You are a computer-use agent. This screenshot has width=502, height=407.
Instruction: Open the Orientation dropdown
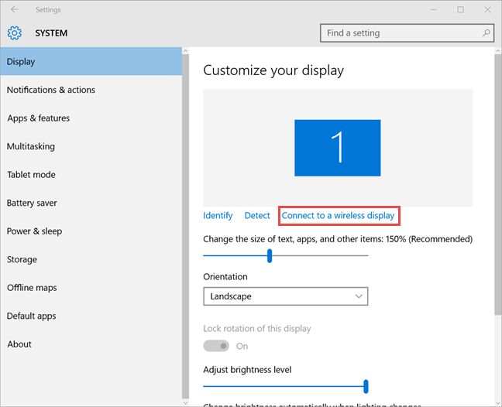click(285, 296)
